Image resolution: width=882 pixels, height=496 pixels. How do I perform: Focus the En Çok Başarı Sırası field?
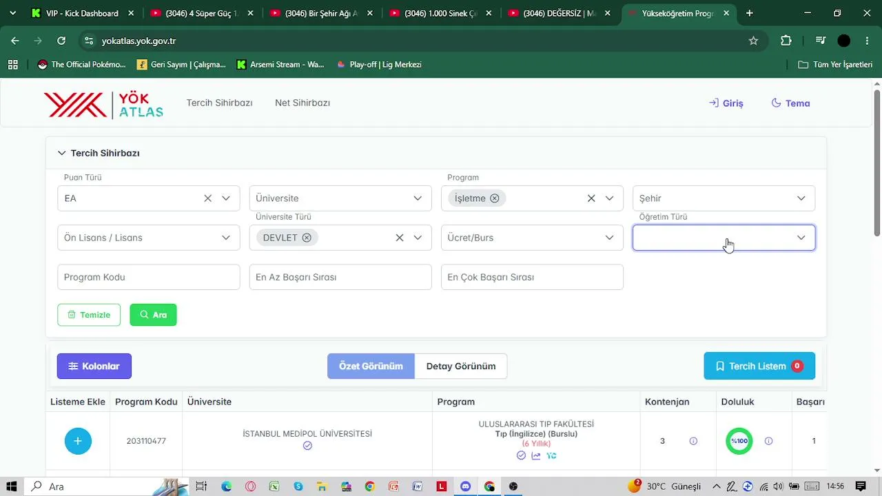click(x=532, y=277)
